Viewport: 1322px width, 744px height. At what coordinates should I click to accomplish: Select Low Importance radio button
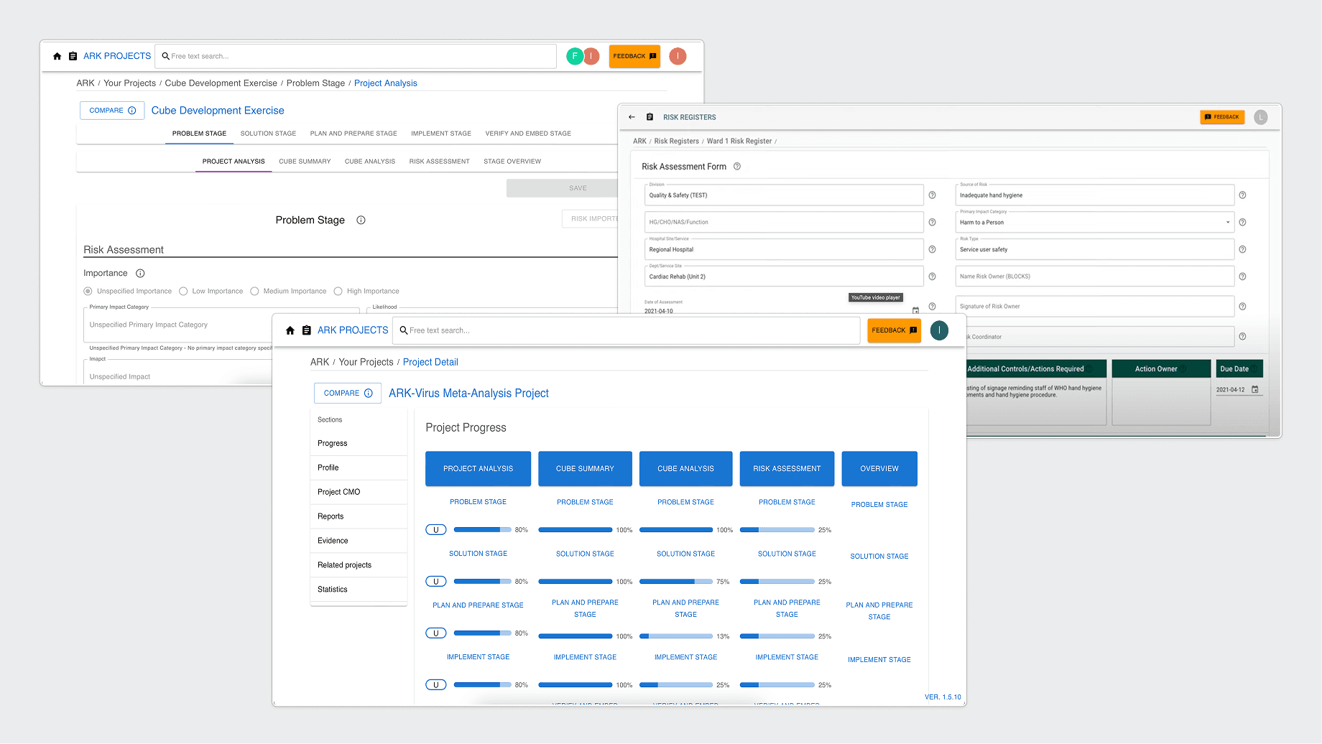[183, 292]
